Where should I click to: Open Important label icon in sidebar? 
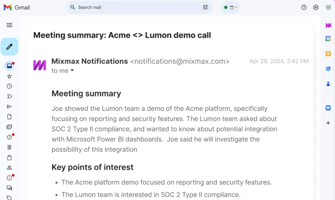click(x=9, y=96)
